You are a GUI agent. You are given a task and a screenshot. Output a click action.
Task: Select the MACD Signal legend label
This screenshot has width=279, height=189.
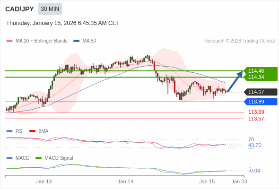coord(59,158)
